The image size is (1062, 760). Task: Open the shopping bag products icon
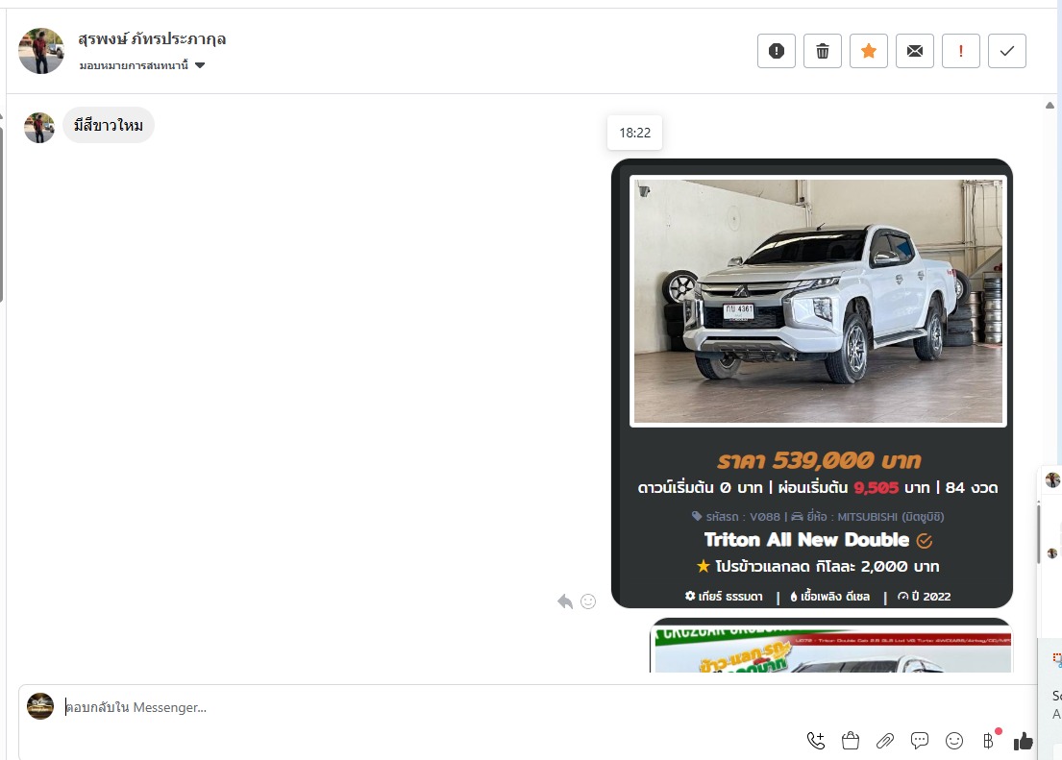(x=850, y=741)
